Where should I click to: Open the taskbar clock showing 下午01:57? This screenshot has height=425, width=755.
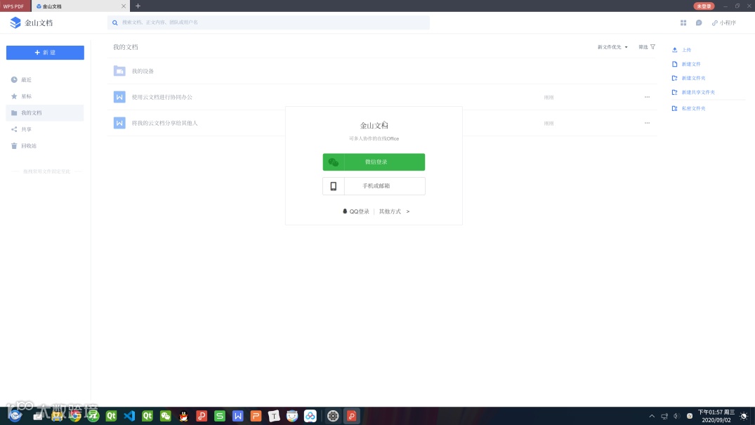[716, 417]
